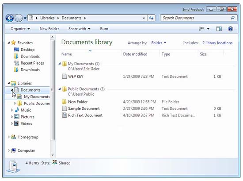The image size is (243, 181).
Task: Open the Help question mark icon
Action: (x=231, y=29)
